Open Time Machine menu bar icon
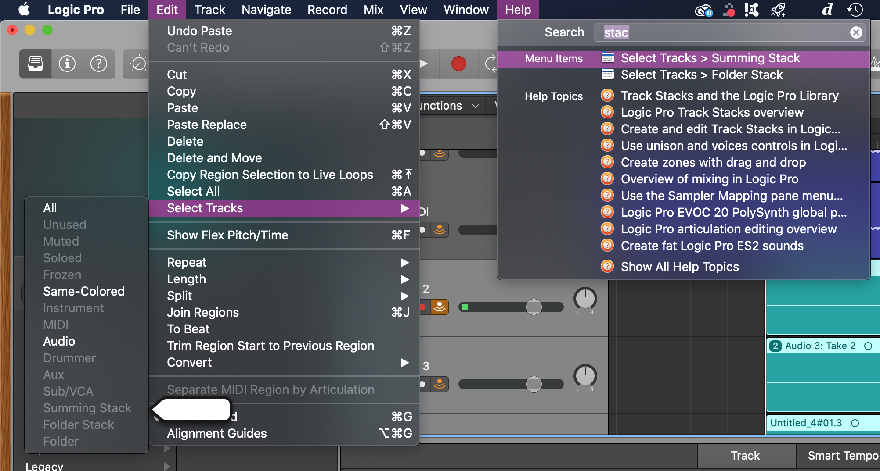 click(x=855, y=10)
